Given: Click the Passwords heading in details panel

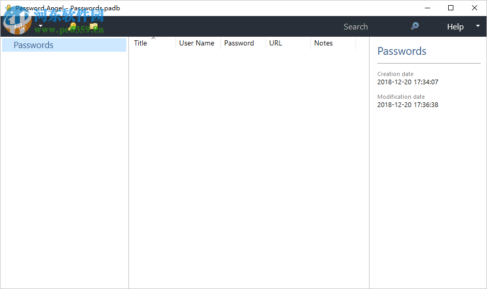Looking at the screenshot, I should pyautogui.click(x=402, y=51).
